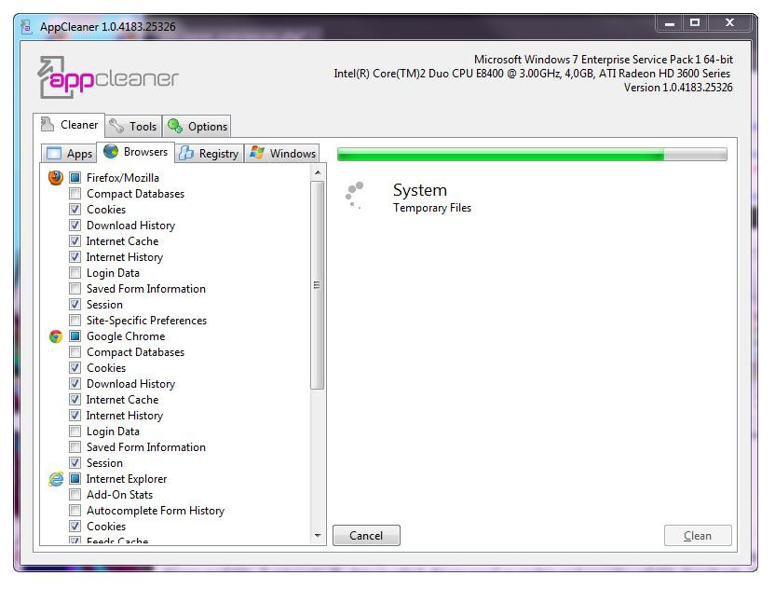
Task: Click Chrome Download History label
Action: coord(131,384)
